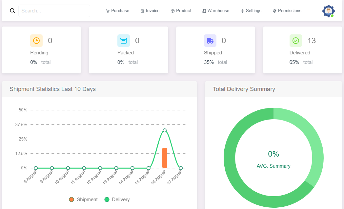
Task: Click the Delivered count 13
Action: [312, 41]
